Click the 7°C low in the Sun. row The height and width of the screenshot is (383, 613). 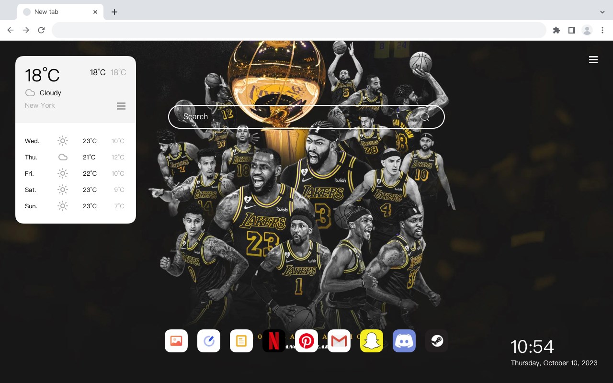click(119, 206)
